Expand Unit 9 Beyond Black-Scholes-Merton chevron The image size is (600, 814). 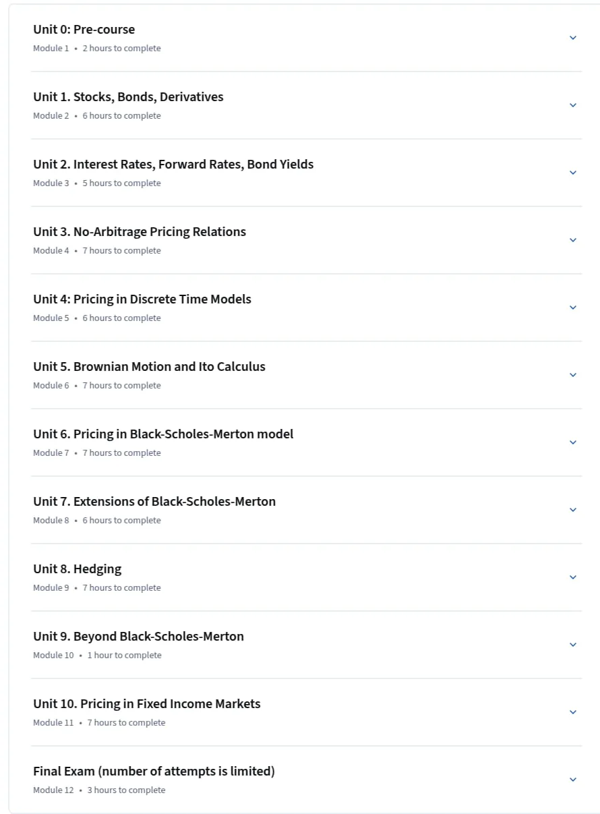tap(573, 645)
